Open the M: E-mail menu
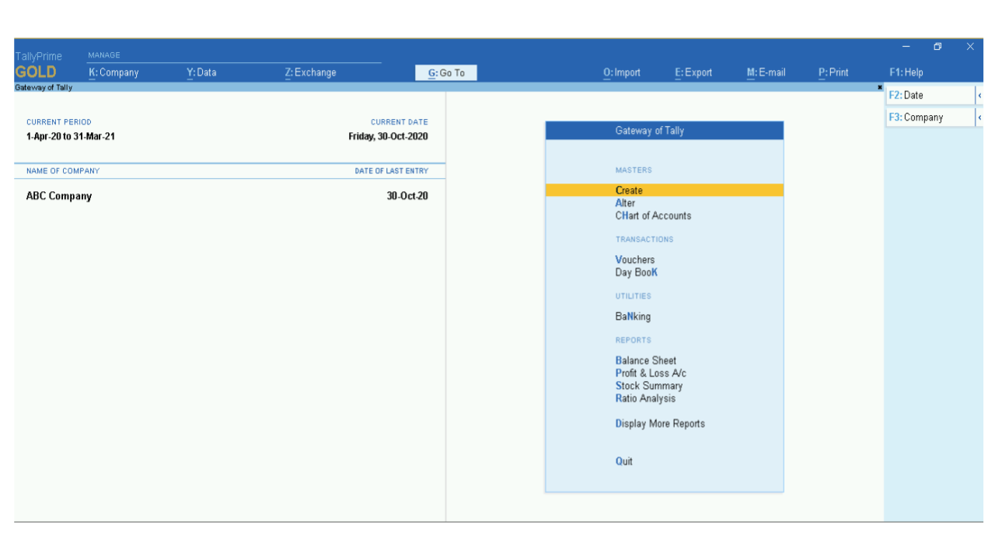 click(x=766, y=72)
